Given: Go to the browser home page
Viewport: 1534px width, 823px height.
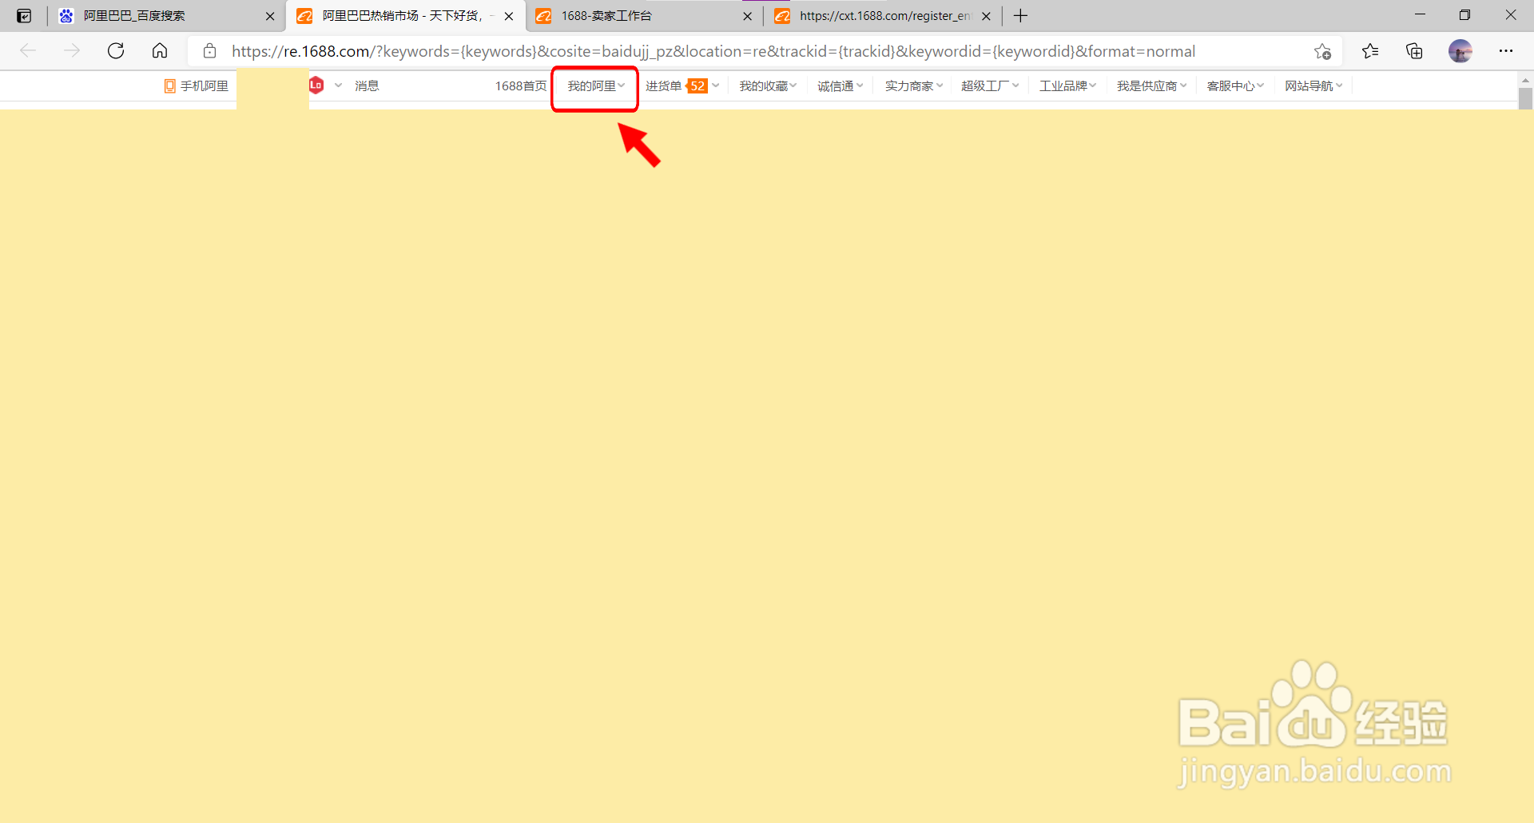Looking at the screenshot, I should point(160,51).
